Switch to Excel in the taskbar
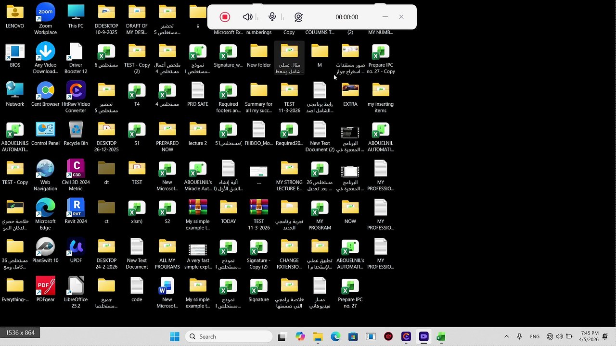This screenshot has width=616, height=346. (441, 336)
